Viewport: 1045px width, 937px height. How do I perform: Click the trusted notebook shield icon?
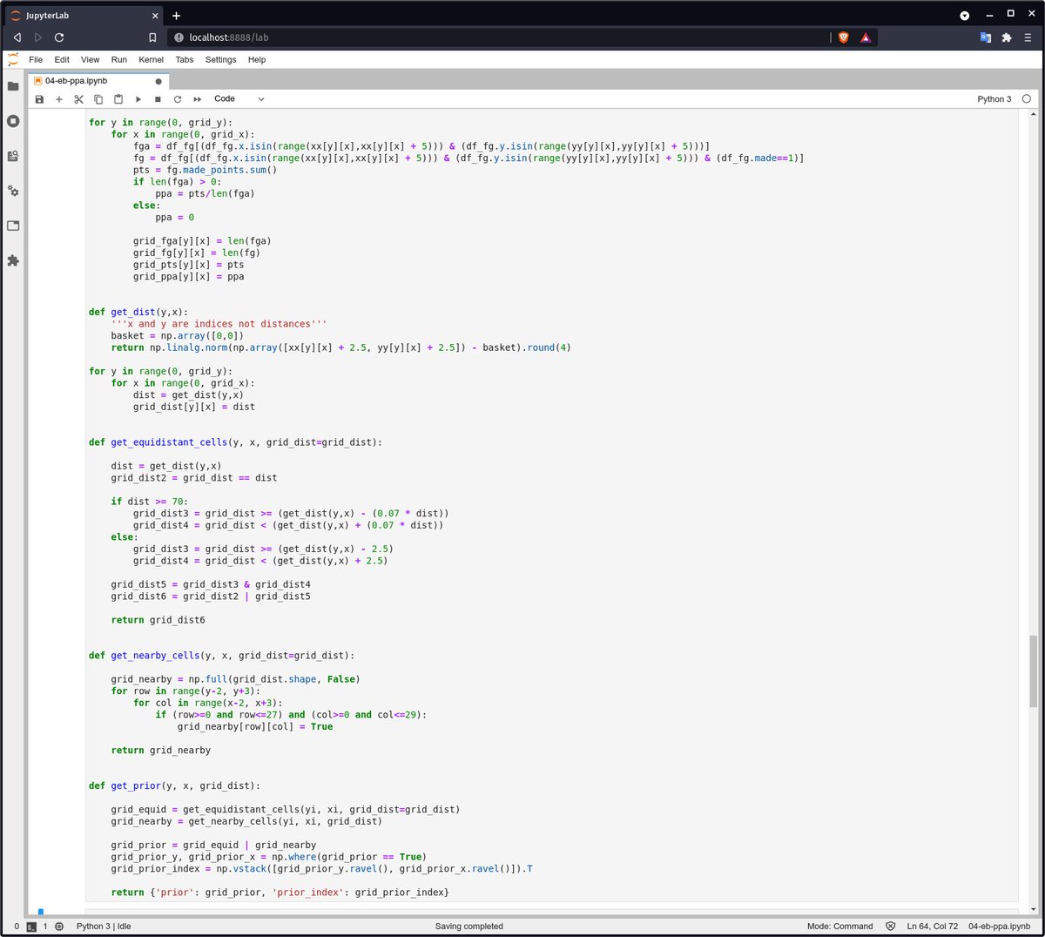[x=890, y=927]
